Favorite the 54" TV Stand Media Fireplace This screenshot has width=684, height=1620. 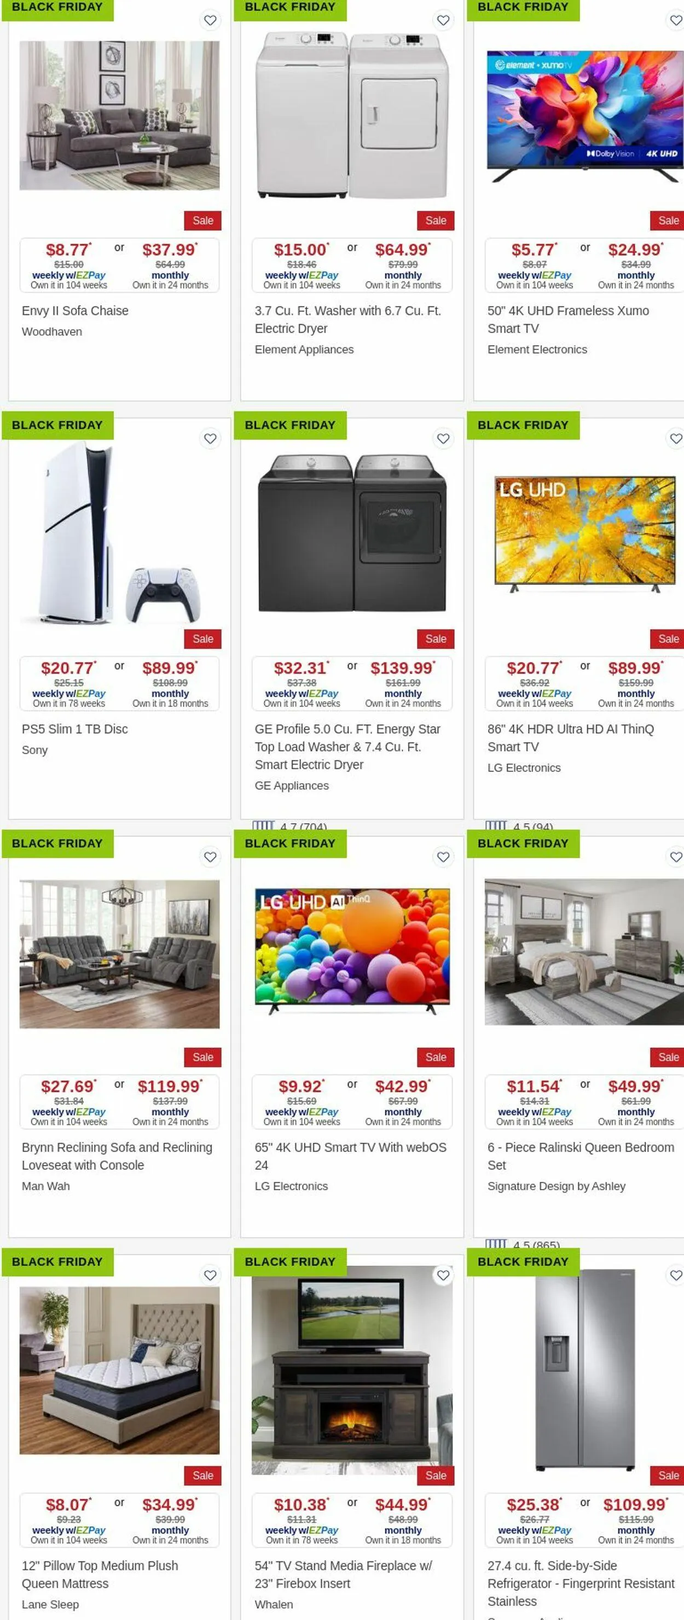(x=443, y=1275)
